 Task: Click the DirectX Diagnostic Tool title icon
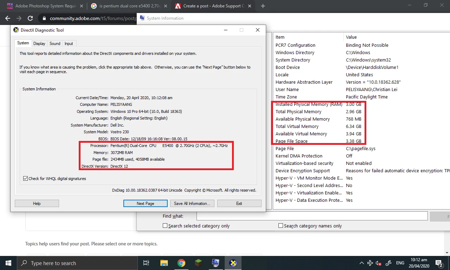point(16,30)
